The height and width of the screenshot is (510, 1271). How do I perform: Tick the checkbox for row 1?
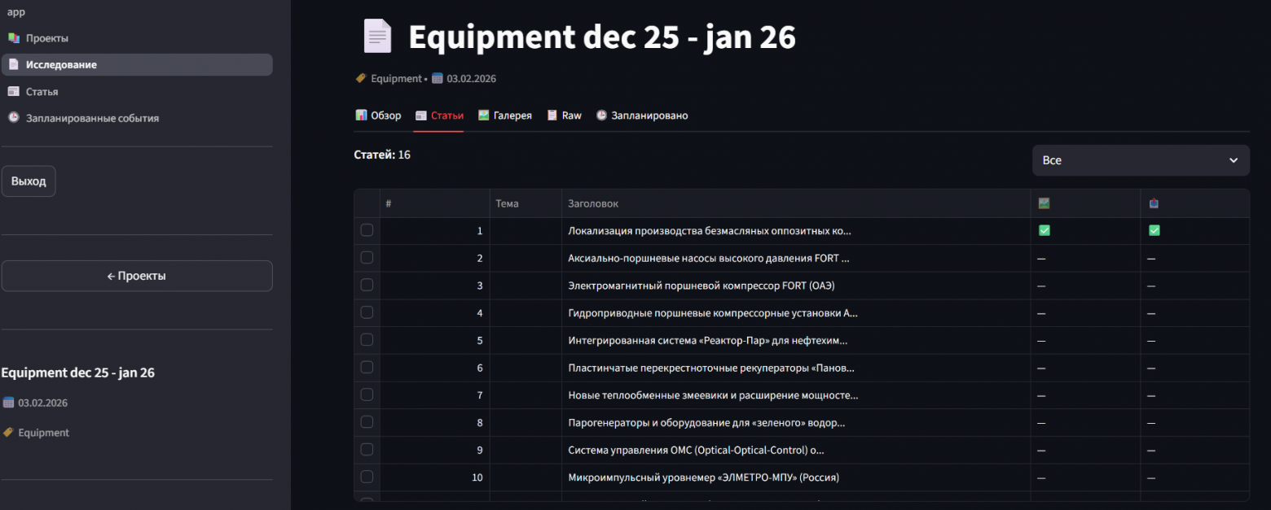(x=367, y=231)
